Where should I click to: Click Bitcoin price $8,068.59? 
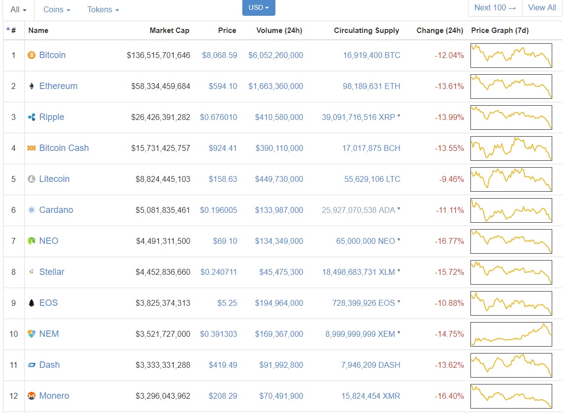point(220,56)
